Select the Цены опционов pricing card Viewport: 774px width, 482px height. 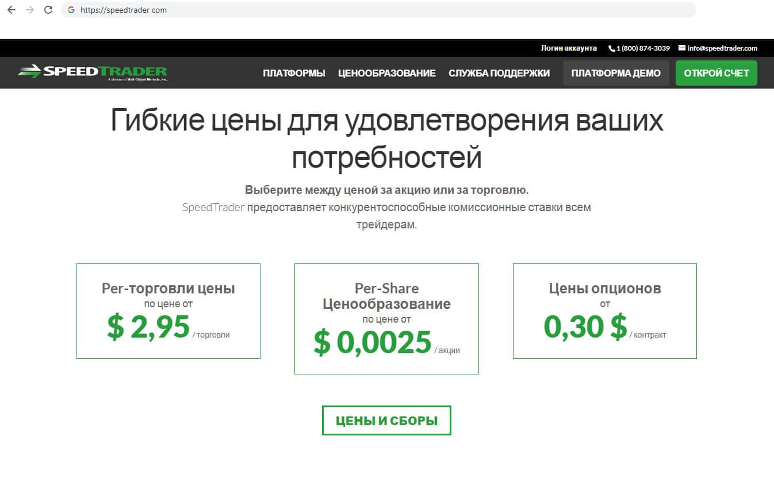coord(605,311)
